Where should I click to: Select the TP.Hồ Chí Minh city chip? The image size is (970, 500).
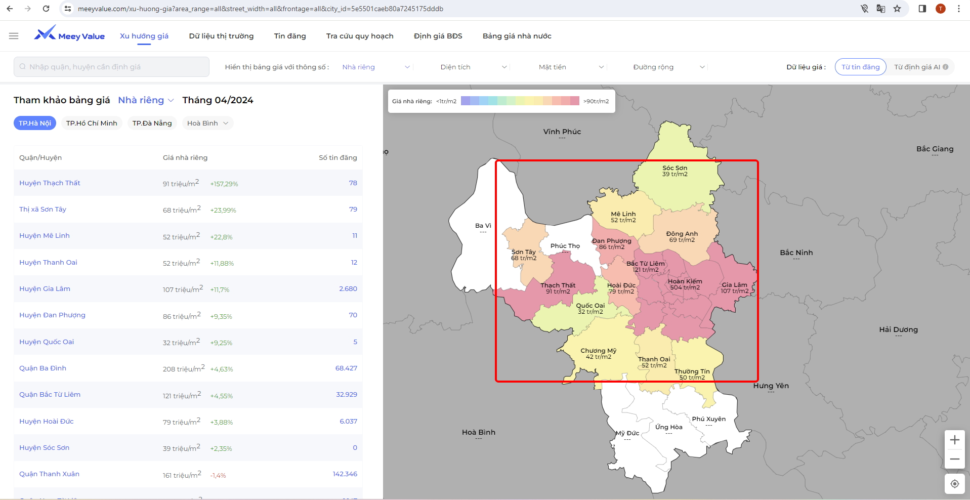92,123
